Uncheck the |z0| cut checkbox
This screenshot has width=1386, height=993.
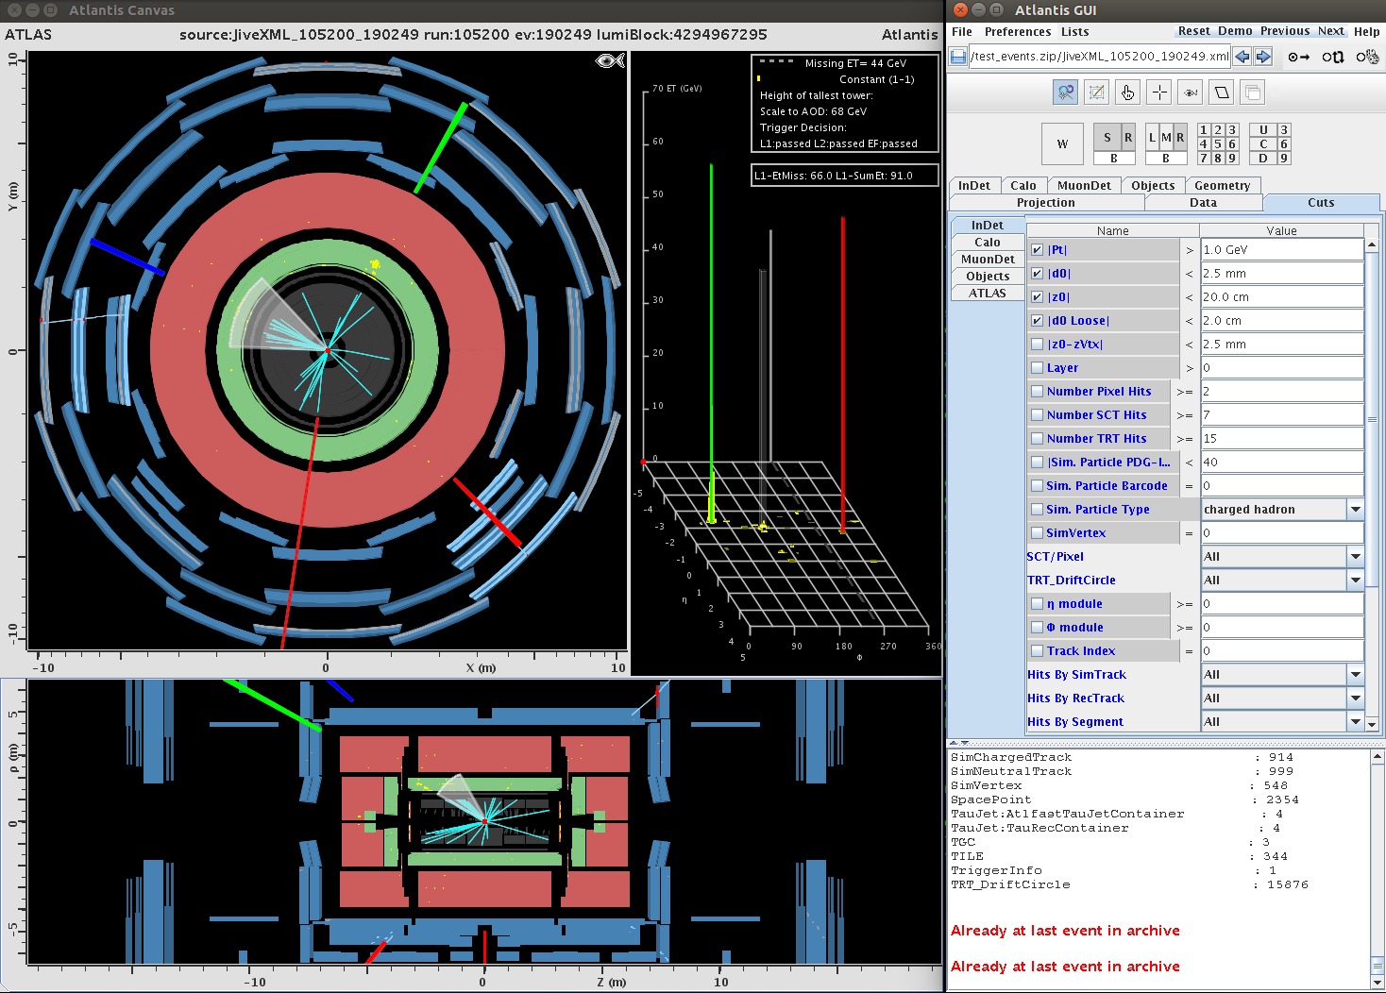pyautogui.click(x=1038, y=297)
